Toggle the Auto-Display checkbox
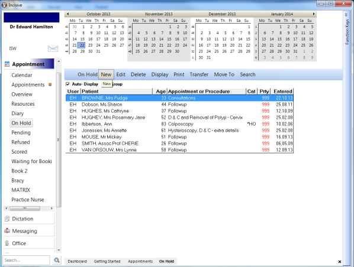 click(x=67, y=84)
